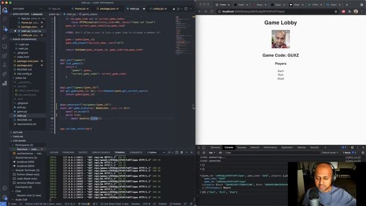Click the Split Editor icon in the editor toolbar

pos(186,9)
